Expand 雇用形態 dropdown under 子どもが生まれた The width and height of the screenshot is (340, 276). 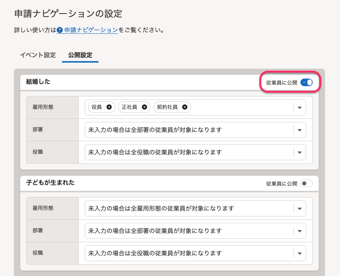pyautogui.click(x=300, y=208)
